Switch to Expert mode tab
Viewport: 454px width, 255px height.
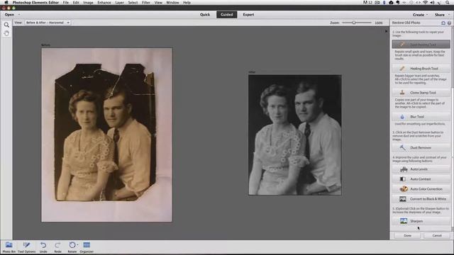click(x=248, y=14)
